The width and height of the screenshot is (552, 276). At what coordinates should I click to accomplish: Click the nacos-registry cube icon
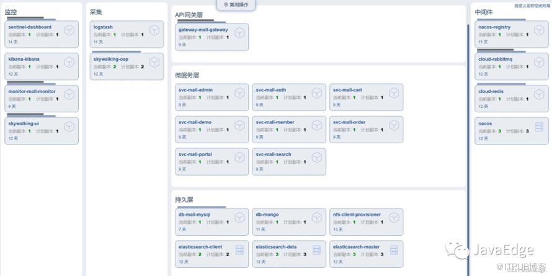540,30
